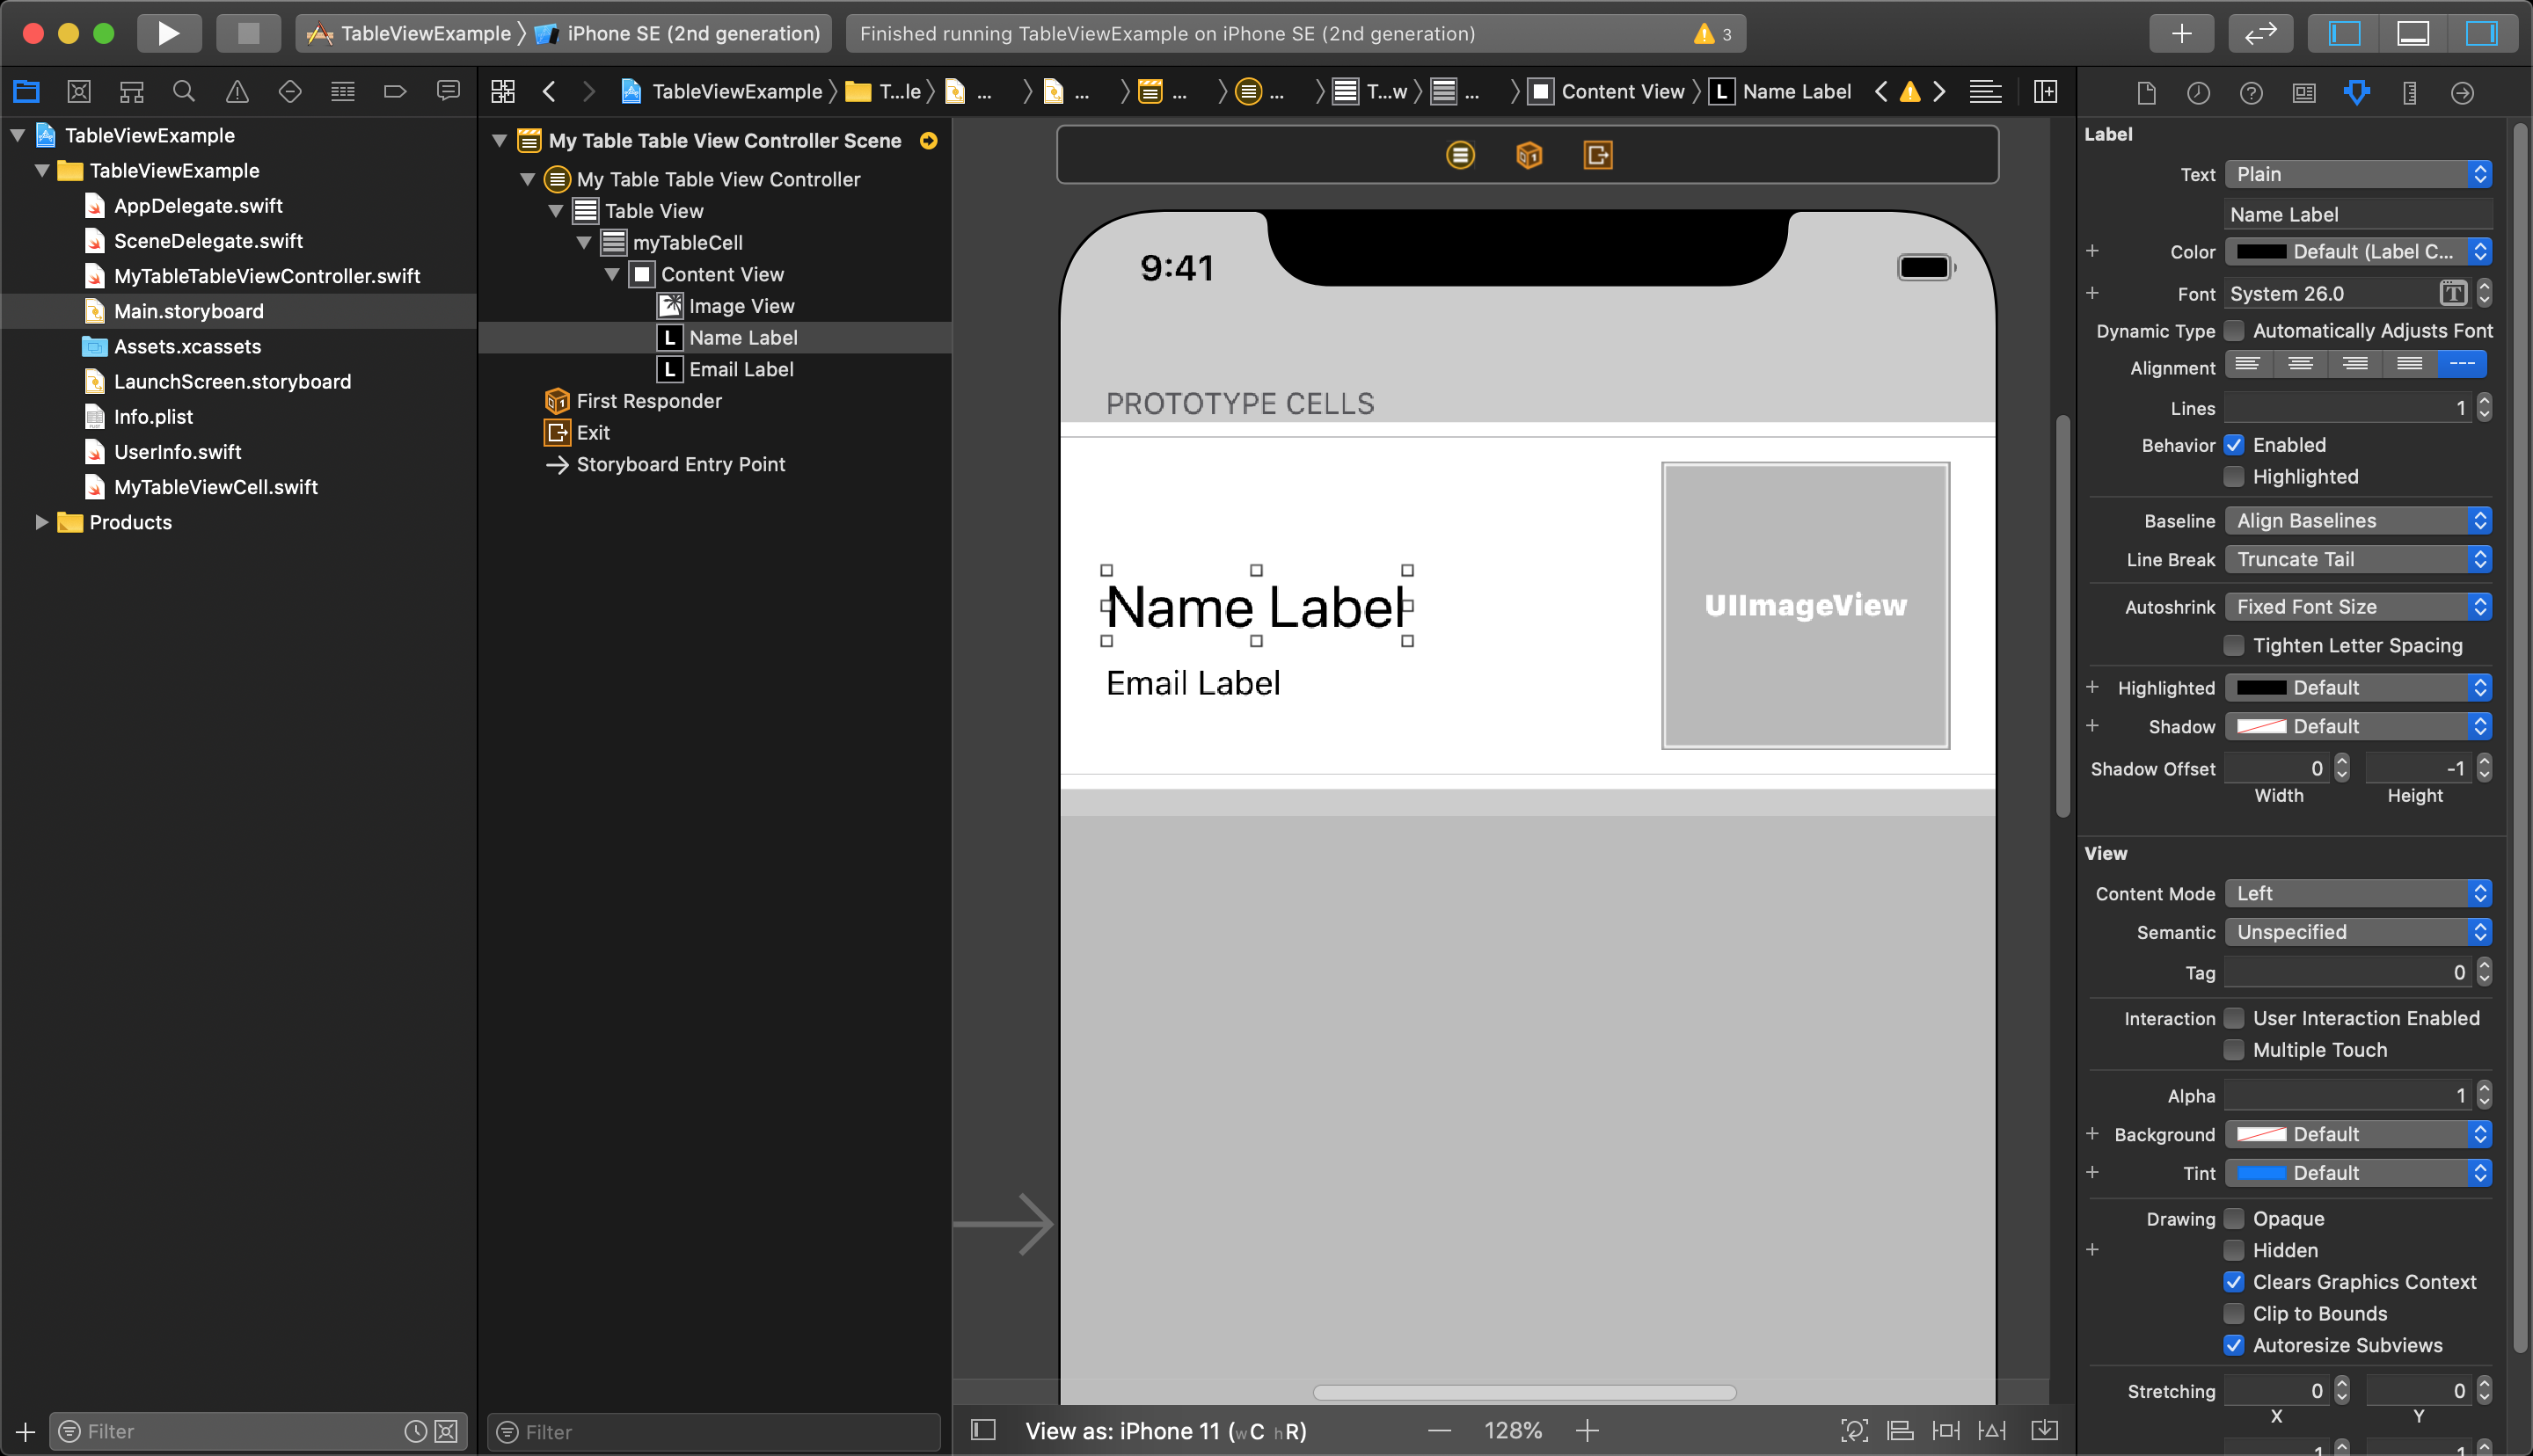Show the Project navigator folder icon
This screenshot has height=1456, width=2533.
pos(26,92)
